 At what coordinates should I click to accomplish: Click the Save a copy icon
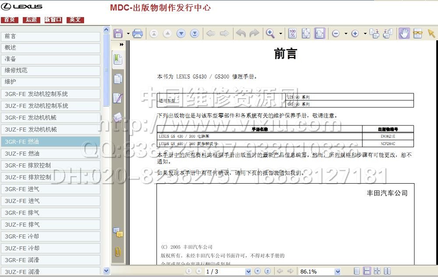118,33
